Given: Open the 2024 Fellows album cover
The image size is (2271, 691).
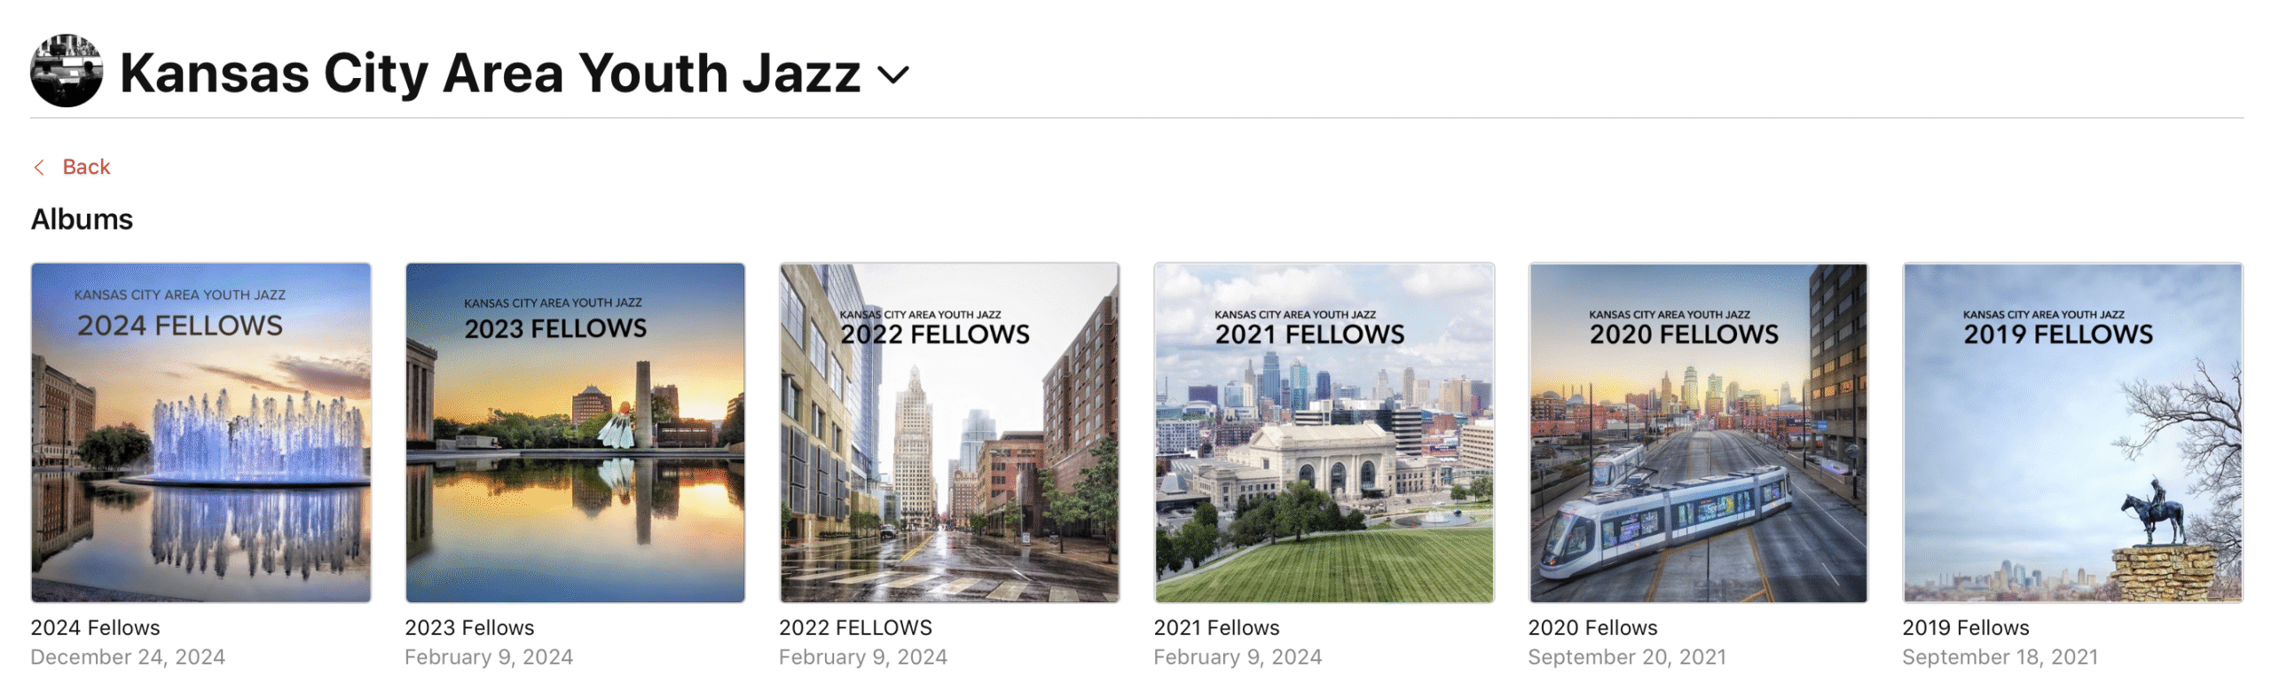Looking at the screenshot, I should [x=200, y=432].
